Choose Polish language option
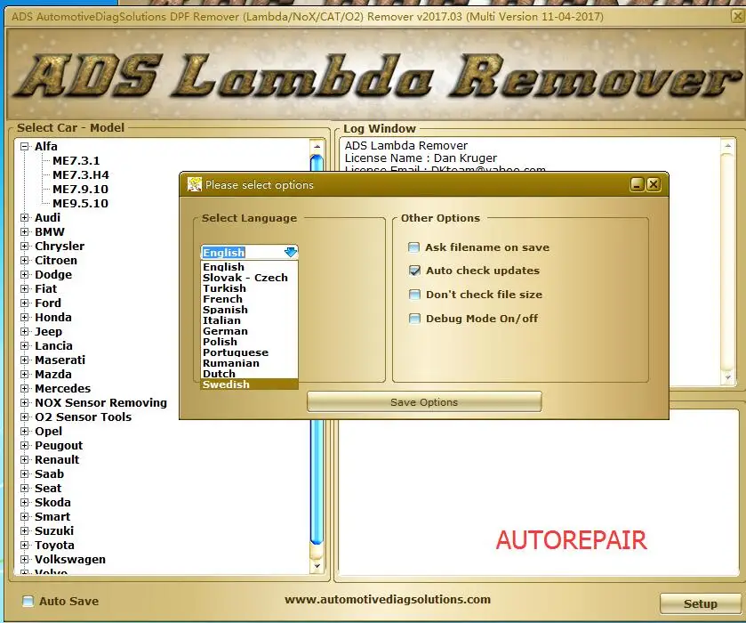Image resolution: width=746 pixels, height=623 pixels. coord(249,342)
